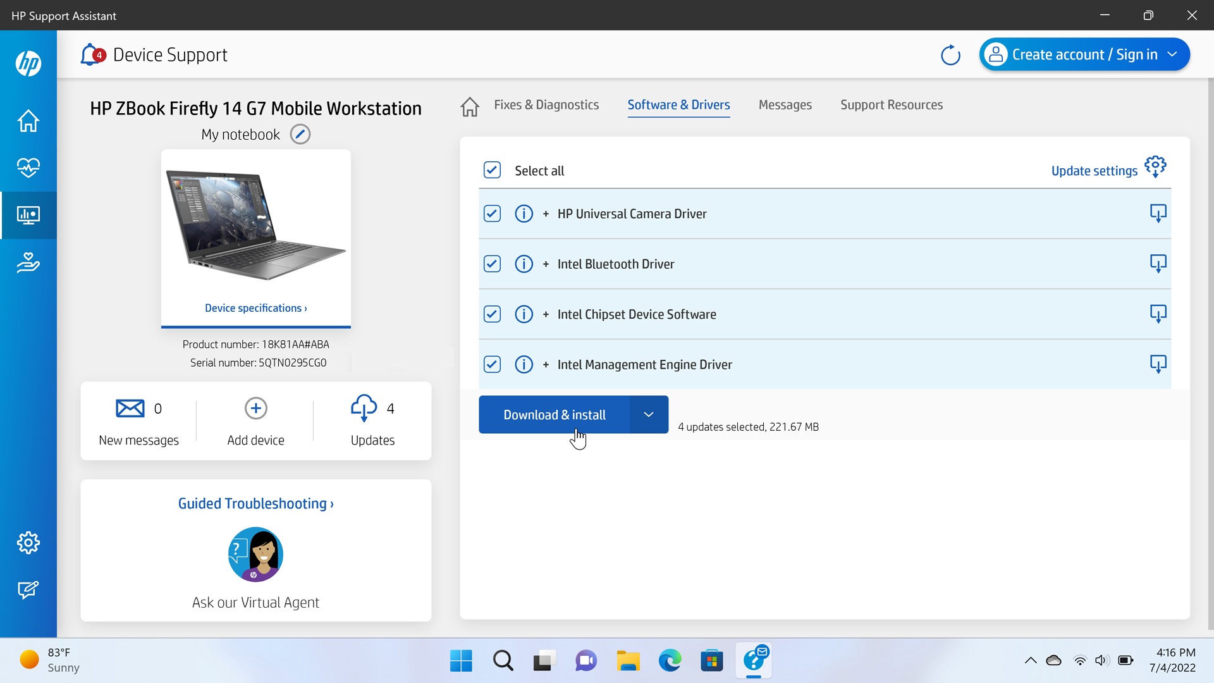Open Update settings gear icon
The image size is (1214, 683).
(1155, 167)
